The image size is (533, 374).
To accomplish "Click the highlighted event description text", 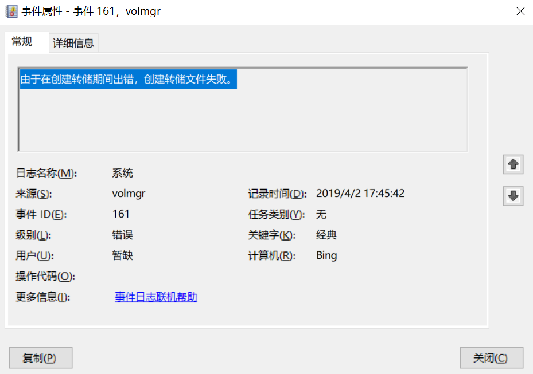I will [128, 79].
